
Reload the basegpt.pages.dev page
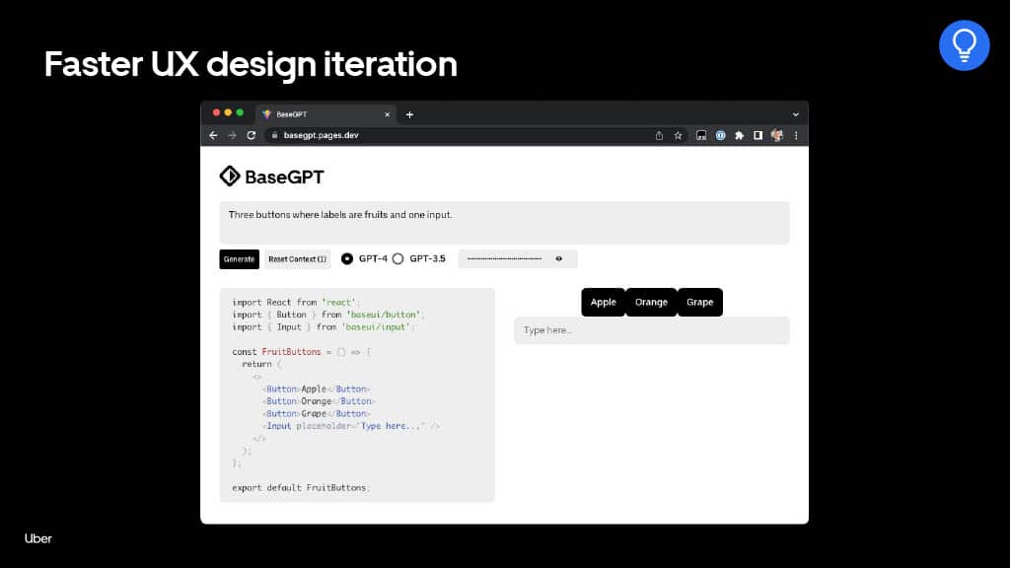coord(252,135)
